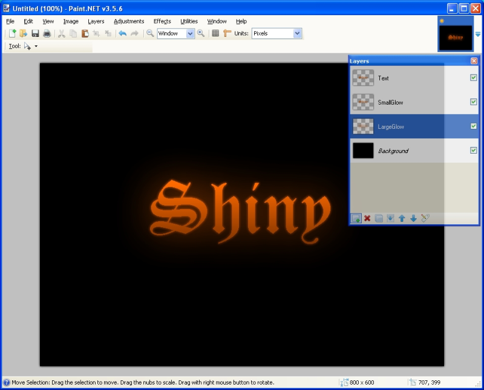Open the Adjustments menu
The width and height of the screenshot is (484, 390).
(x=129, y=21)
